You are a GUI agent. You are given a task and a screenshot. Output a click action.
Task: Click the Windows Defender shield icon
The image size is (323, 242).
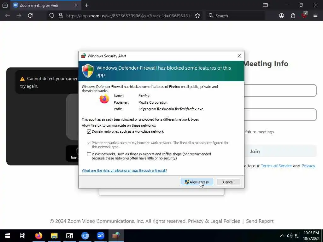pyautogui.click(x=88, y=71)
